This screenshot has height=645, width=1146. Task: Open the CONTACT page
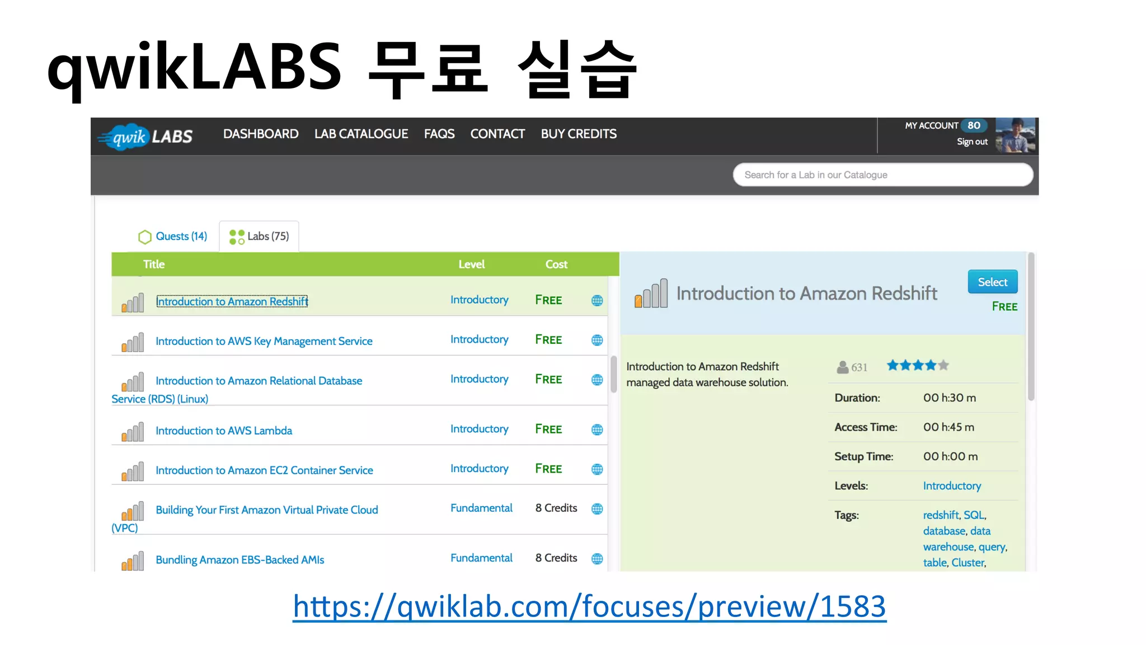pos(497,134)
